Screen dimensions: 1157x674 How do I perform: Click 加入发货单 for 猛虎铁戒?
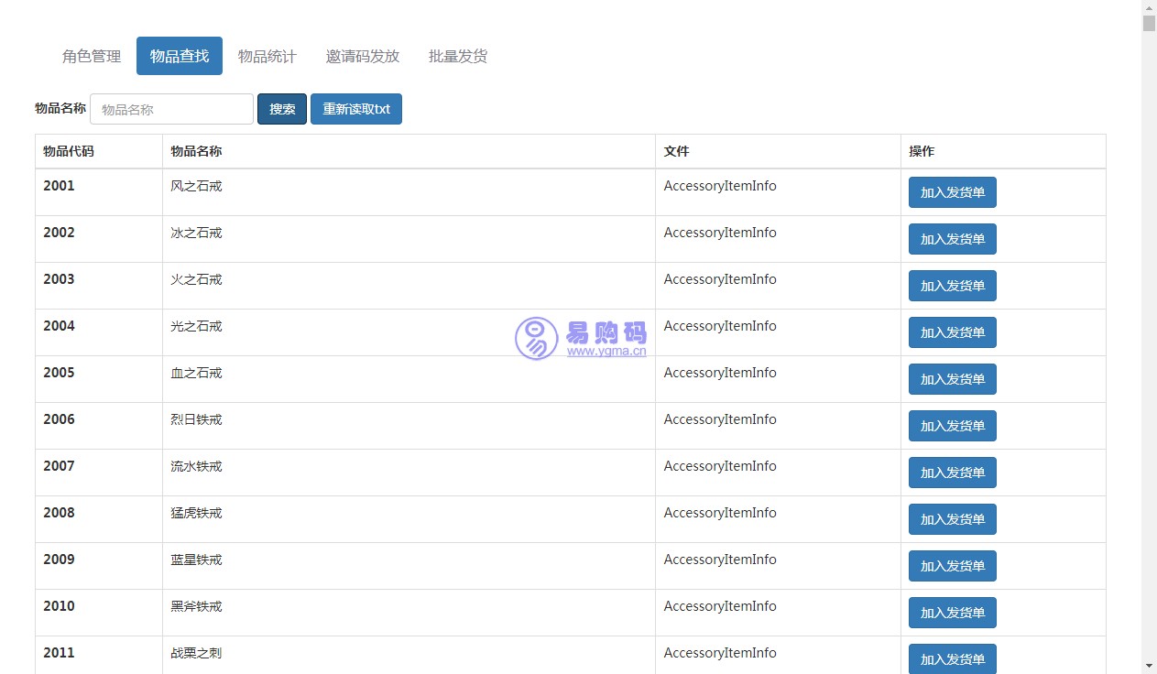pyautogui.click(x=952, y=519)
